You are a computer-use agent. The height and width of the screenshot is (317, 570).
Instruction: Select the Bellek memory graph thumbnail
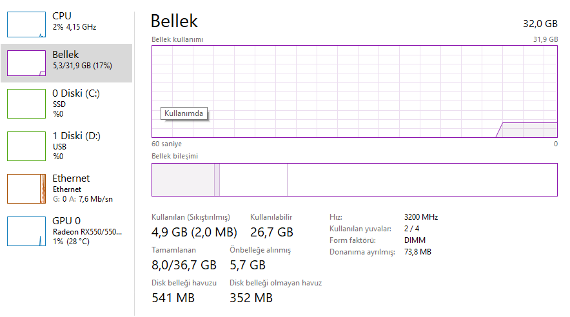[26, 63]
